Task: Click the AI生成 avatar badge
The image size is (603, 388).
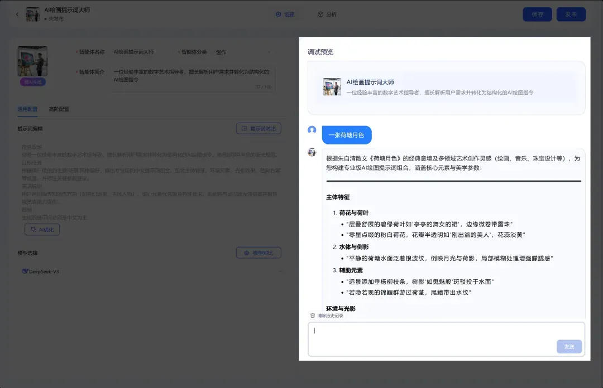Action: click(33, 82)
